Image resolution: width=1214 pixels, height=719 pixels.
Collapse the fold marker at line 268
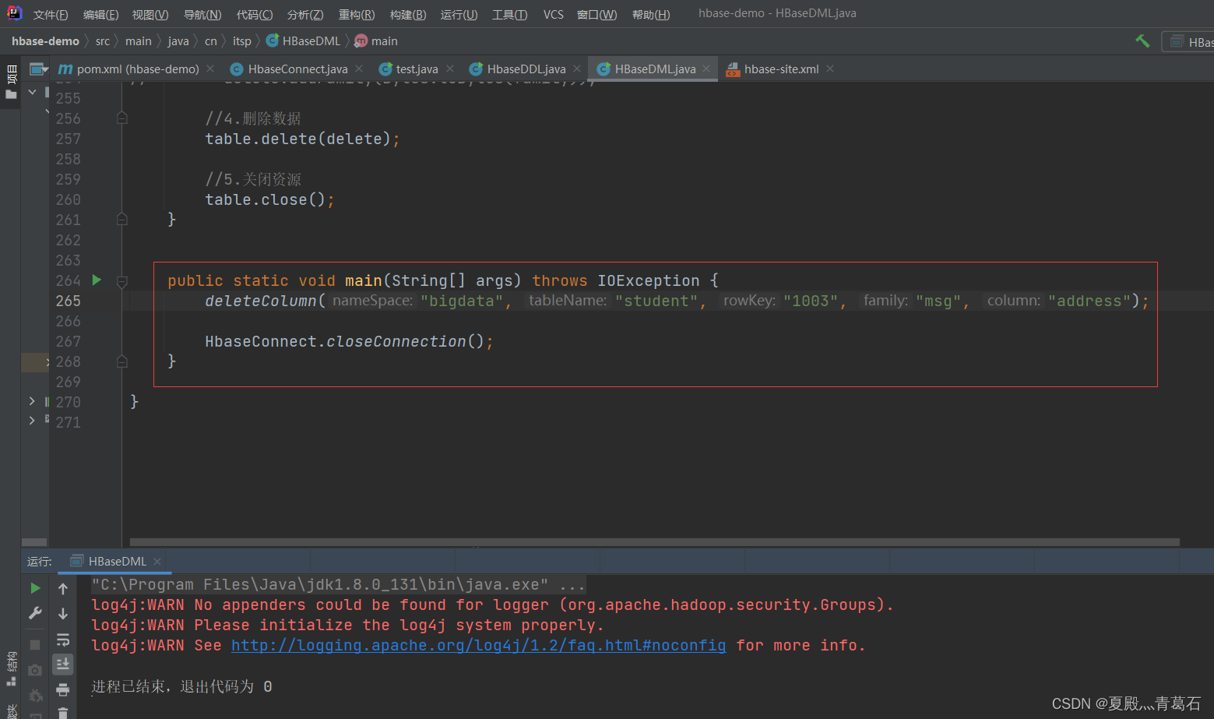point(122,361)
